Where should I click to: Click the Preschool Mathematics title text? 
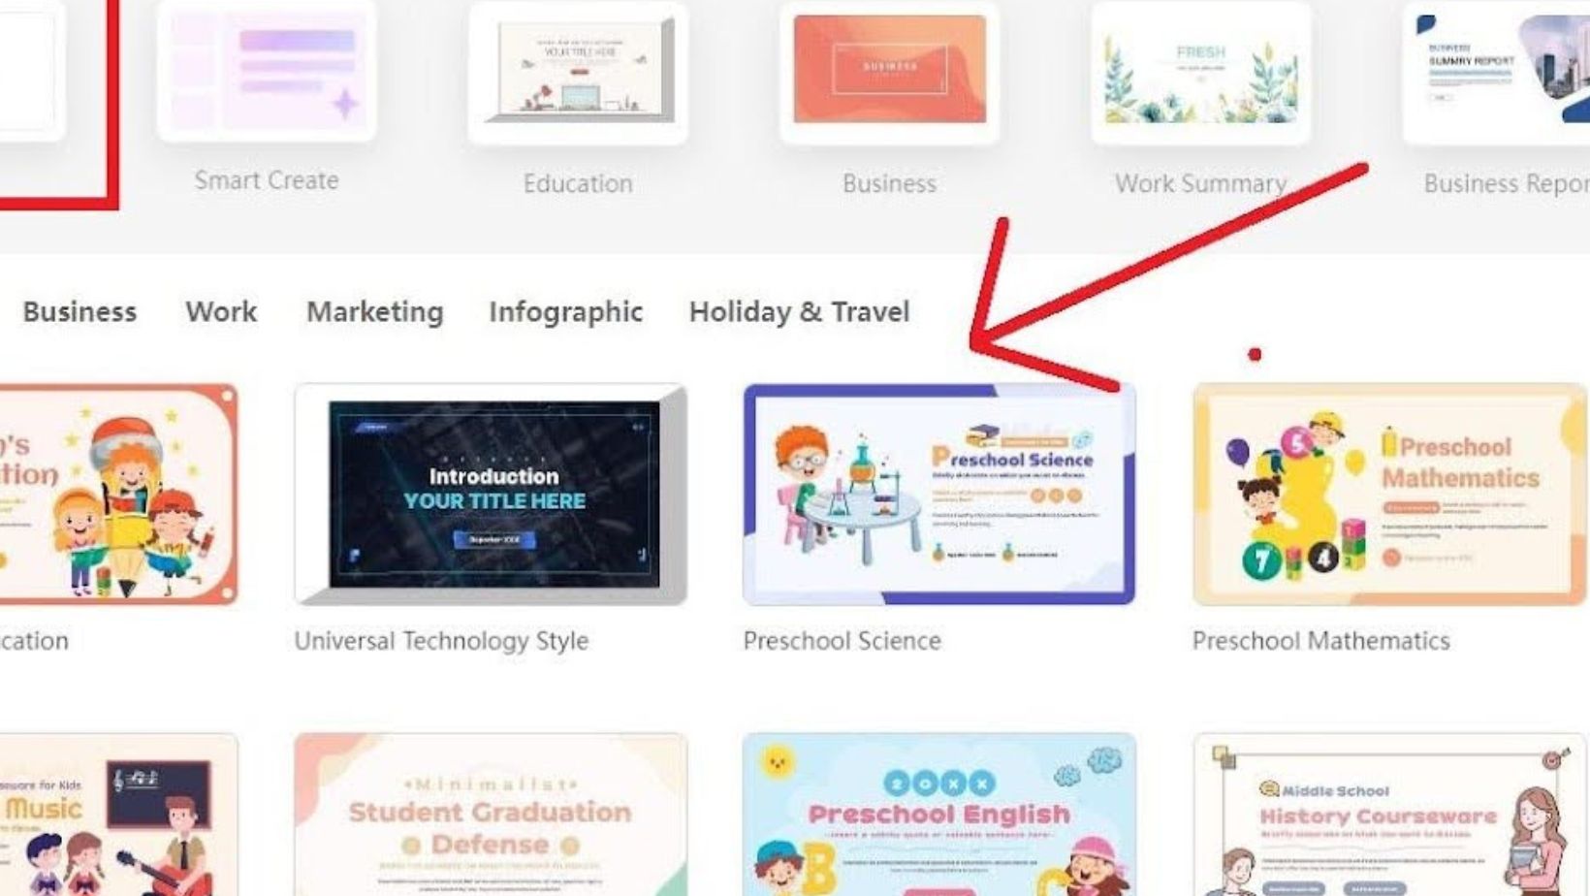click(x=1320, y=641)
